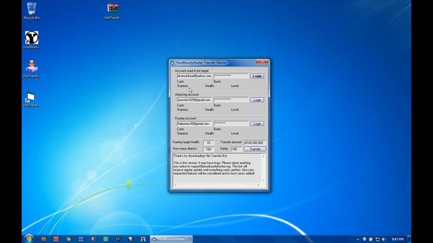Image resolution: width=433 pixels, height=243 pixels.
Task: Click the log box scroll-up arrow
Action: pyautogui.click(x=263, y=156)
